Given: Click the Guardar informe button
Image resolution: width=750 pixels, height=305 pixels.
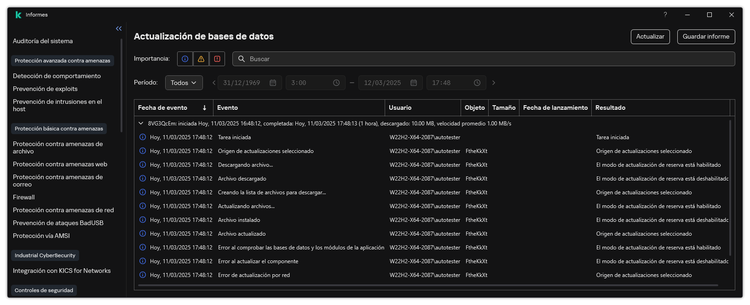Looking at the screenshot, I should [706, 37].
